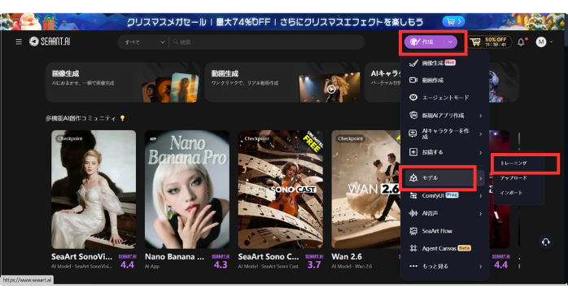Click the SeaArt Flow icon
The height and width of the screenshot is (297, 568).
[x=413, y=231]
